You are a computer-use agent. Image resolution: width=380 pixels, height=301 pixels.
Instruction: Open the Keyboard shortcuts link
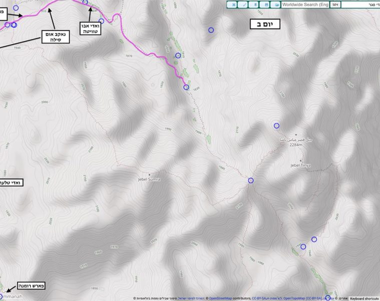pos(364,298)
